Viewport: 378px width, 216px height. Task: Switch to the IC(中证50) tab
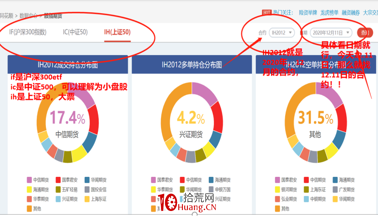pyautogui.click(x=75, y=32)
